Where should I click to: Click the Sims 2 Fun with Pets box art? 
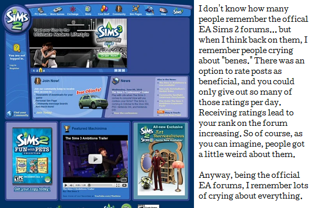(32, 155)
